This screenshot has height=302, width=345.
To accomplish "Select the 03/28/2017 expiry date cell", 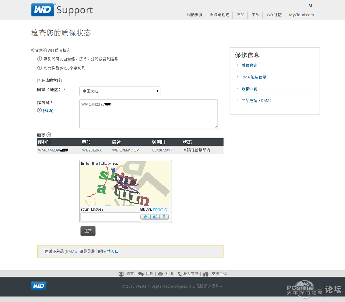I will click(x=162, y=150).
